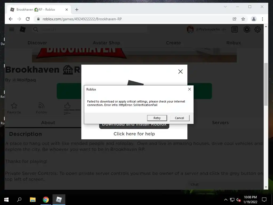The width and height of the screenshot is (273, 205).
Task: Like the game with the thumbs-up icon
Action: tap(67, 105)
